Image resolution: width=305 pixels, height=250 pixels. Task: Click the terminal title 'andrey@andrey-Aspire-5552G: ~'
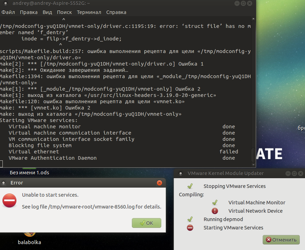51,3
